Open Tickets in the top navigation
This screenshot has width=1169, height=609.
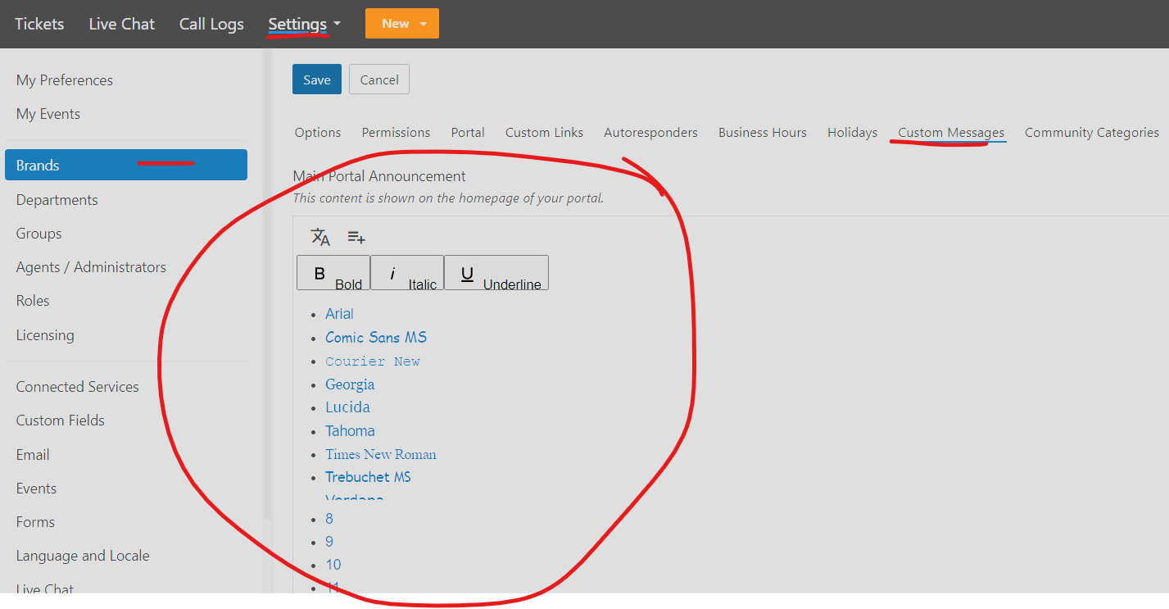pyautogui.click(x=39, y=24)
